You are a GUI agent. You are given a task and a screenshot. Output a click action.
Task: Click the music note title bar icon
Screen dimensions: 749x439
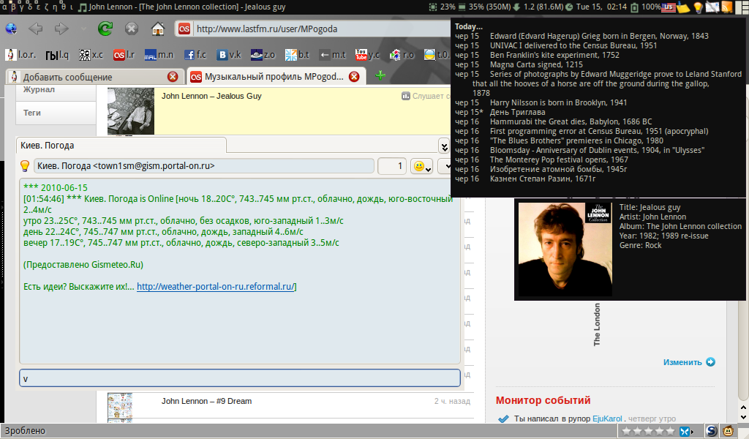83,7
